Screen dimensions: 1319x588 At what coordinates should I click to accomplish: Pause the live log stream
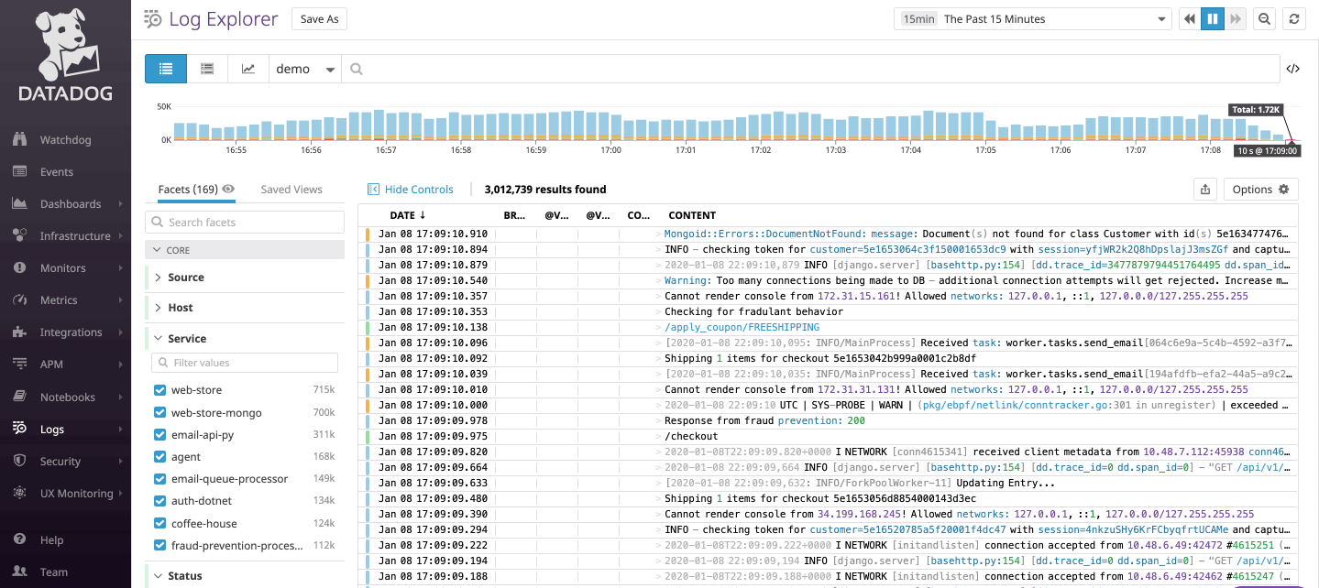point(1213,19)
